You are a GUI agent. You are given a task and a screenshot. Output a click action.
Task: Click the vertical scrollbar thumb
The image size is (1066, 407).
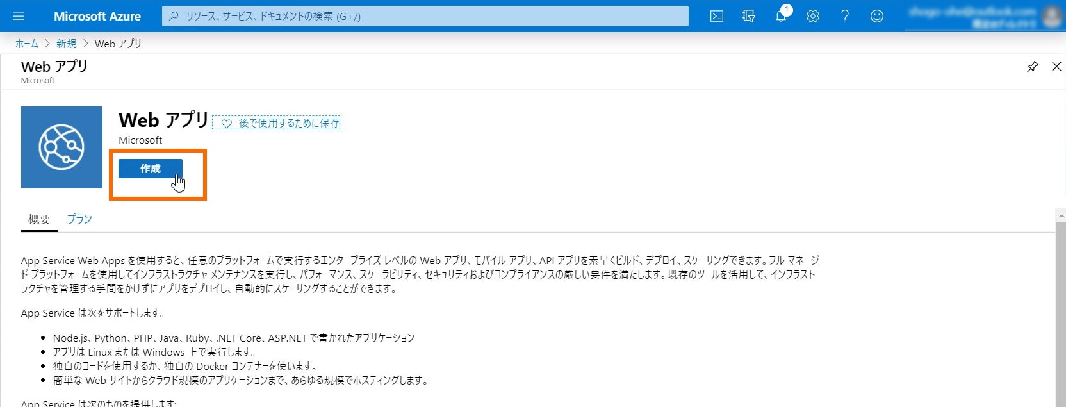pos(1061,314)
